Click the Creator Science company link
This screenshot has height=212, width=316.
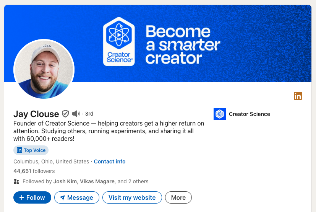[x=249, y=114]
